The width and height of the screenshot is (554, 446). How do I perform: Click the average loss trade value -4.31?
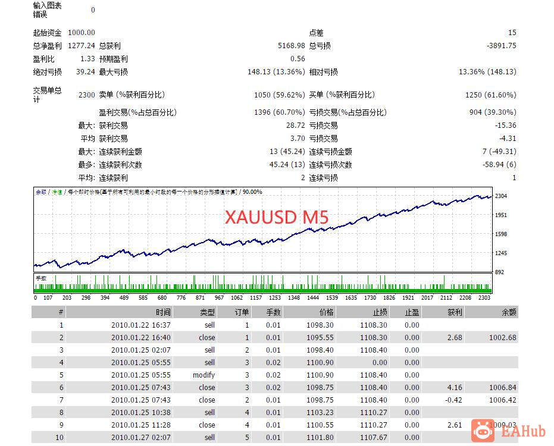(x=508, y=139)
